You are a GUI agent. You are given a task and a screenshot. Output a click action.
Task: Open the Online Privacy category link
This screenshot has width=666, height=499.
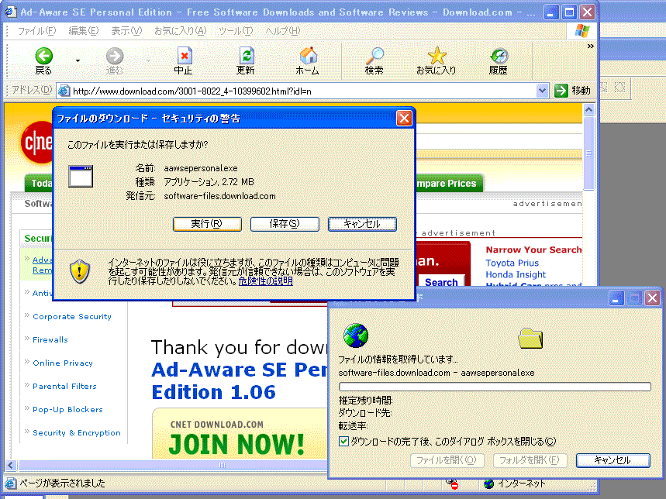(63, 363)
